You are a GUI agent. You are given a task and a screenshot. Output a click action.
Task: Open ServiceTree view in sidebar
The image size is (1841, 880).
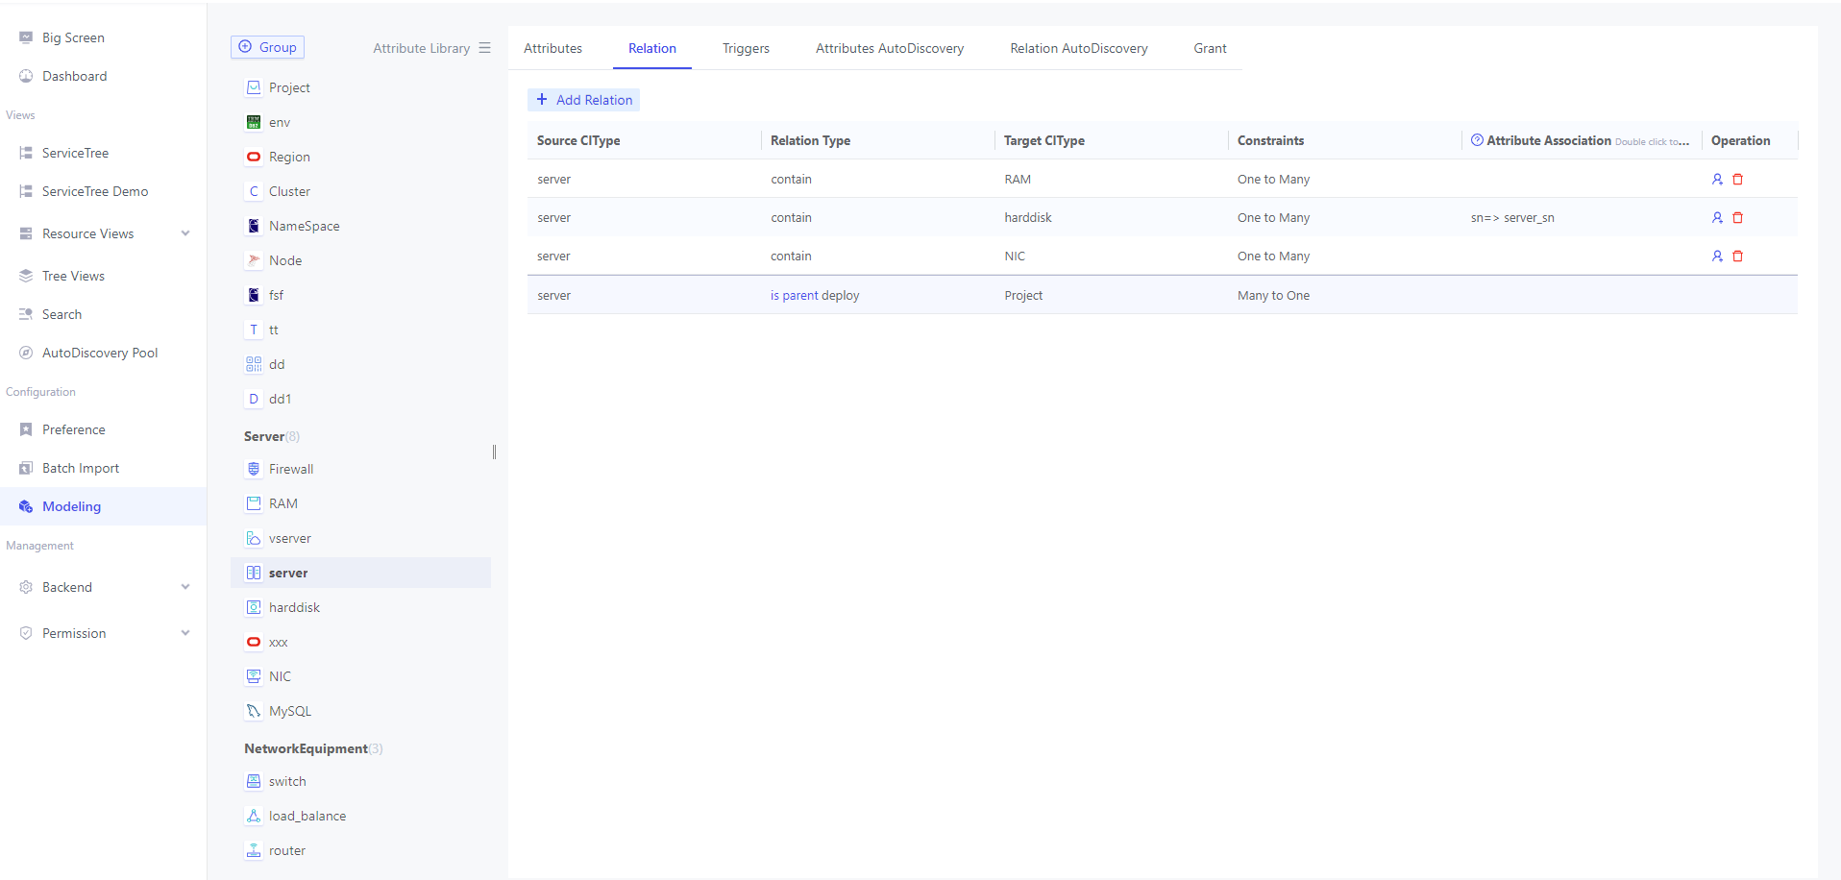click(x=75, y=153)
